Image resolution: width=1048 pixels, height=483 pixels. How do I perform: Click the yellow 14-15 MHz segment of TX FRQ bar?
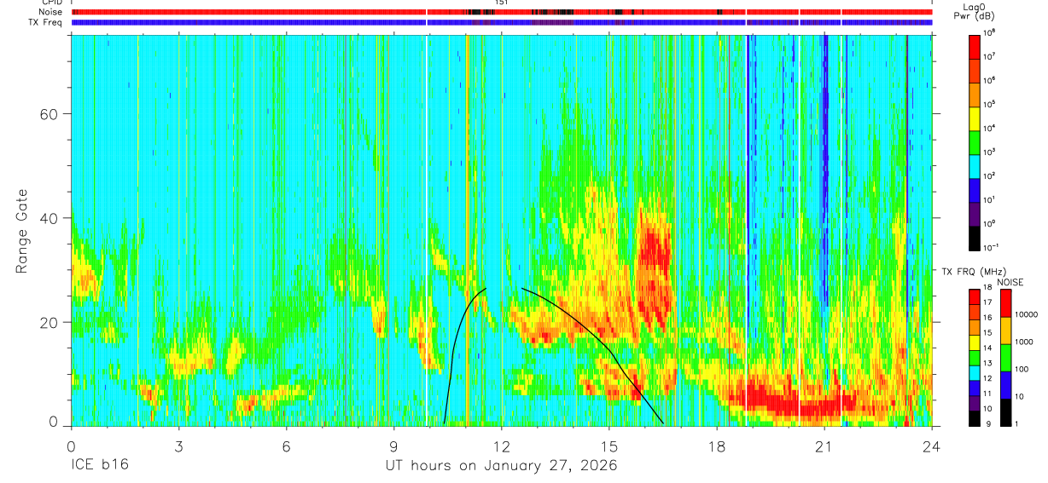point(975,342)
